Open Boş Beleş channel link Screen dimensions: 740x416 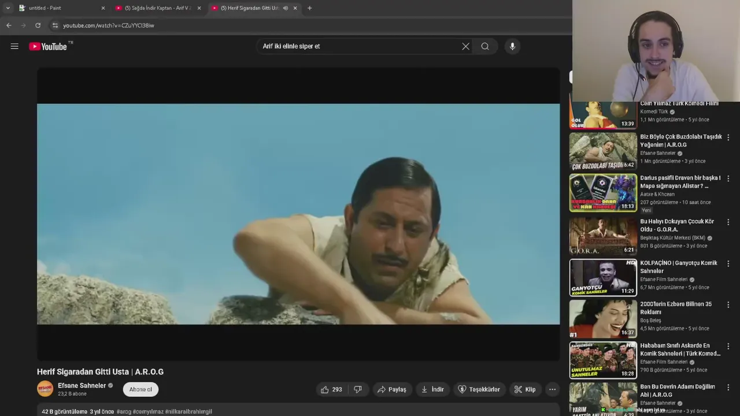click(x=650, y=320)
